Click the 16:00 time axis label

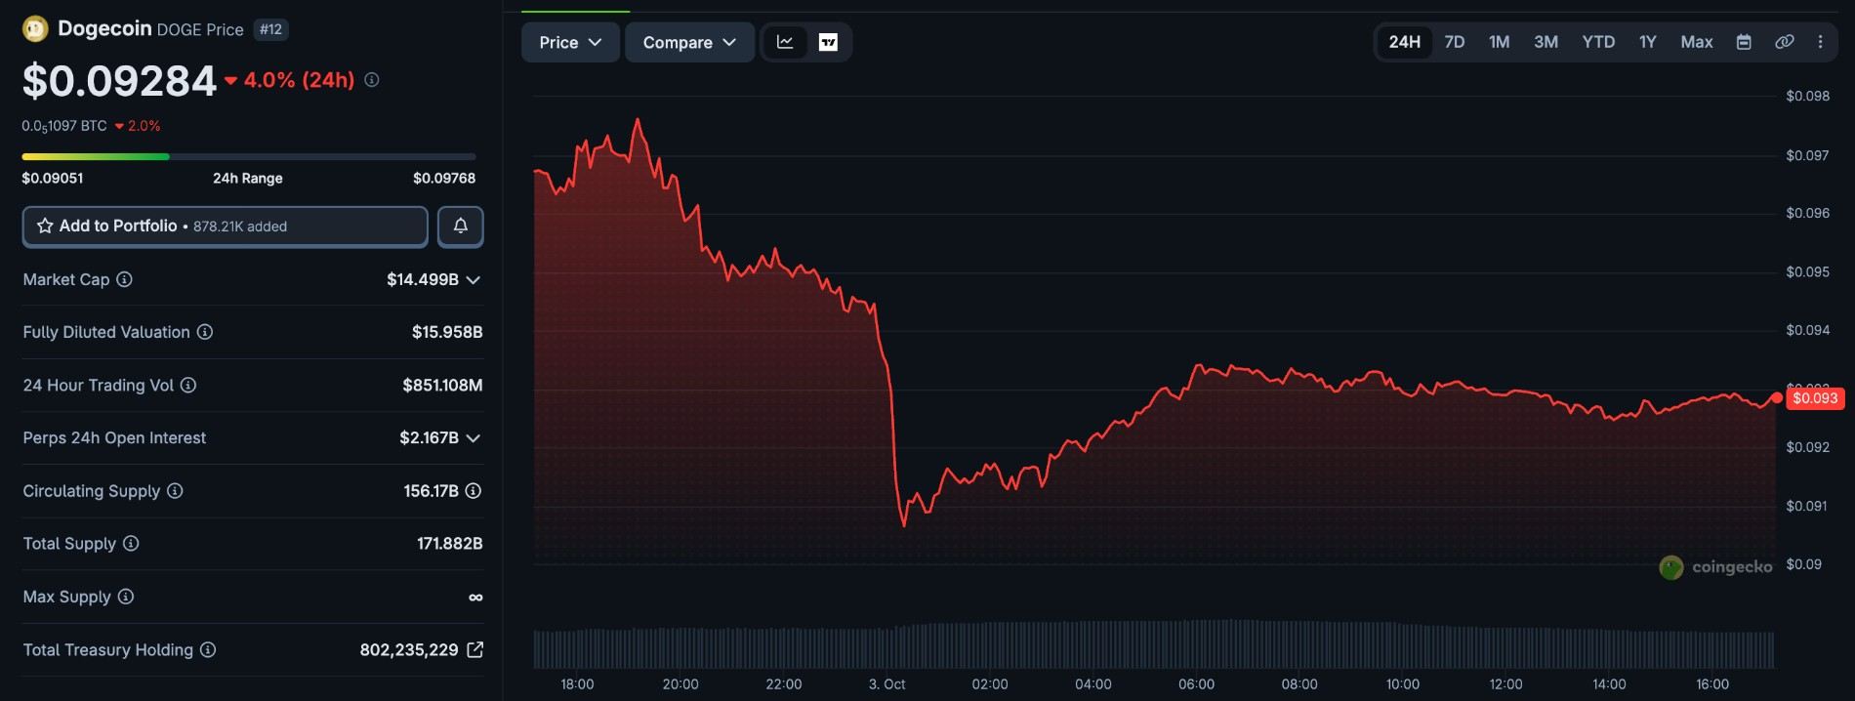click(x=1712, y=684)
